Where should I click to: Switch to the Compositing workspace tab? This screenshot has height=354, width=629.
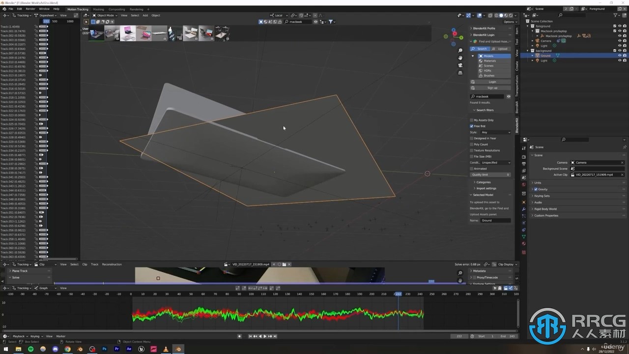[116, 9]
